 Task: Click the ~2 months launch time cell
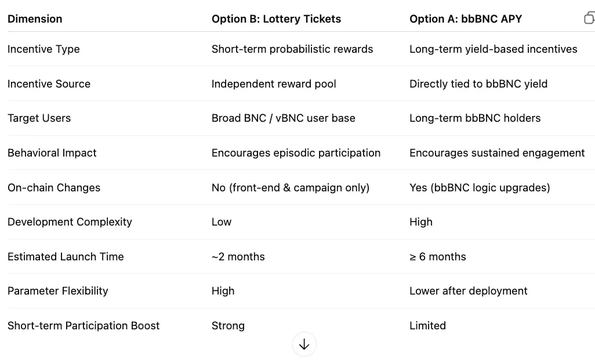238,257
